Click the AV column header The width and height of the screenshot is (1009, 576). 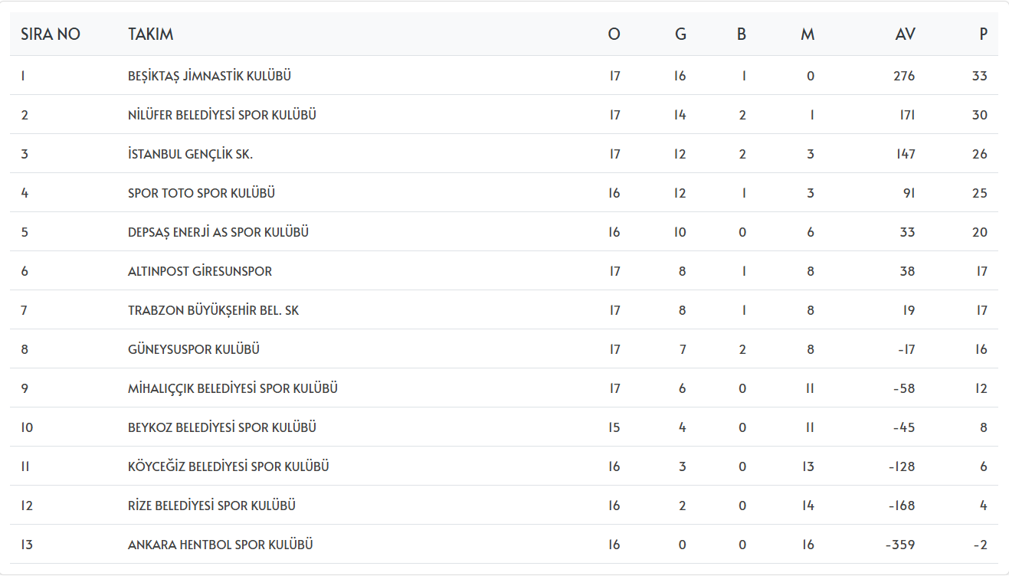[x=905, y=34]
